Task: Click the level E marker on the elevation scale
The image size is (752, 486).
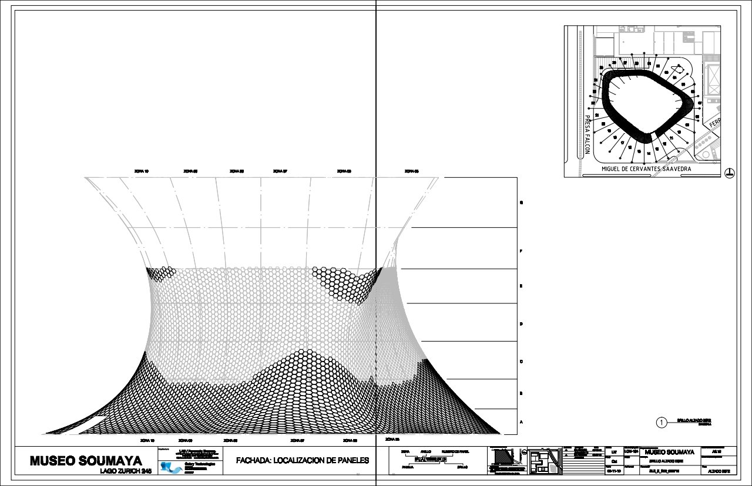Action: [521, 286]
